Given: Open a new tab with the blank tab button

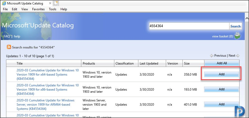Looking at the screenshot, I should [x=55, y=3].
